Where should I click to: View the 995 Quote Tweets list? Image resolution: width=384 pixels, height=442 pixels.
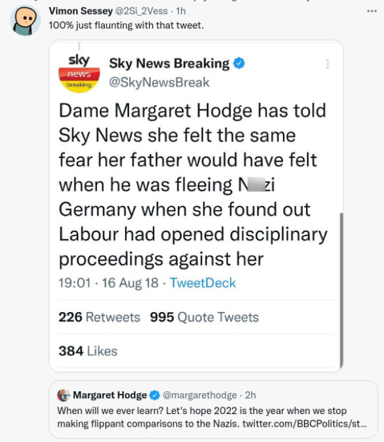tap(204, 317)
